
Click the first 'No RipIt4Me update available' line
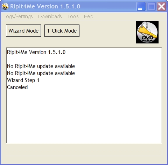(41, 66)
